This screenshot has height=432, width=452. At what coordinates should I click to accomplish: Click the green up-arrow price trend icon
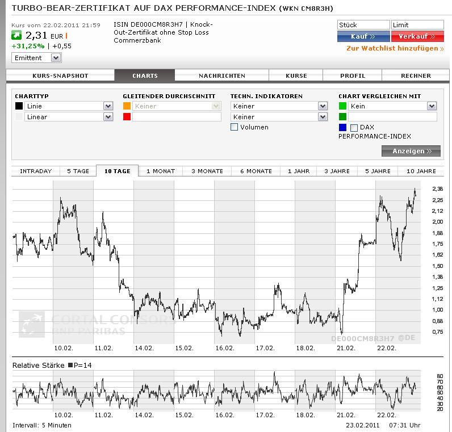pyautogui.click(x=16, y=35)
